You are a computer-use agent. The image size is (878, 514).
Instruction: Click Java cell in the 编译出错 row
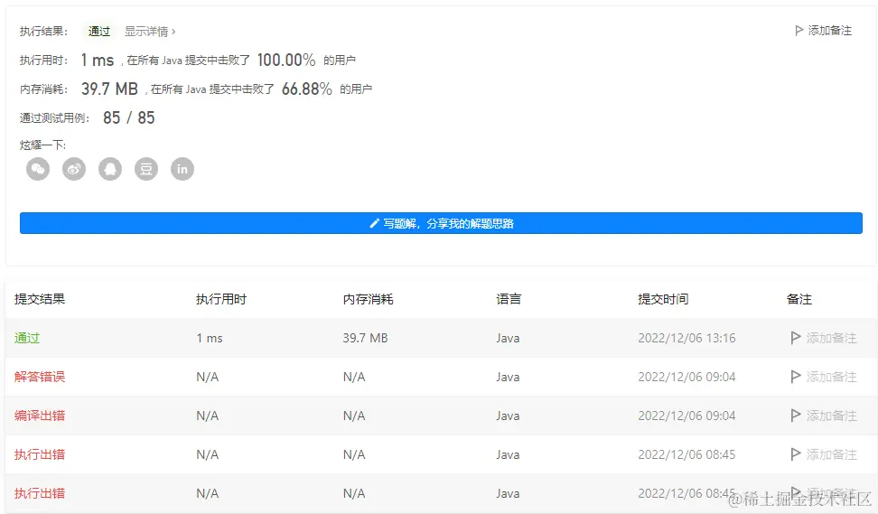pyautogui.click(x=508, y=416)
